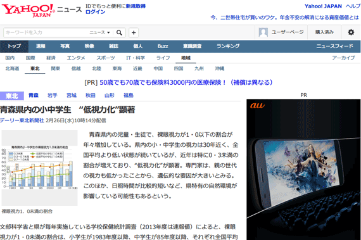Select the highlighted 東北 prefecture tab

pyautogui.click(x=12, y=96)
